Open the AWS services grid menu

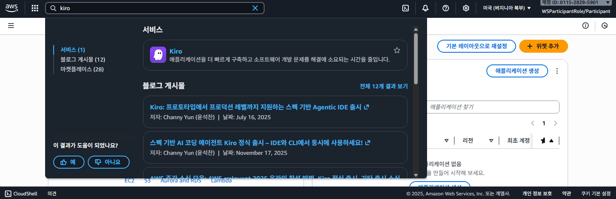[x=35, y=8]
